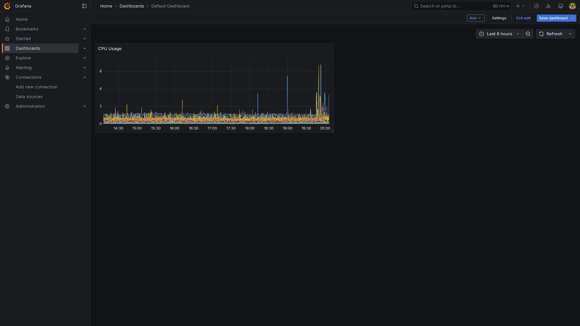Screen dimensions: 580x326
Task: Open the plus new-item menu
Action: [520, 6]
